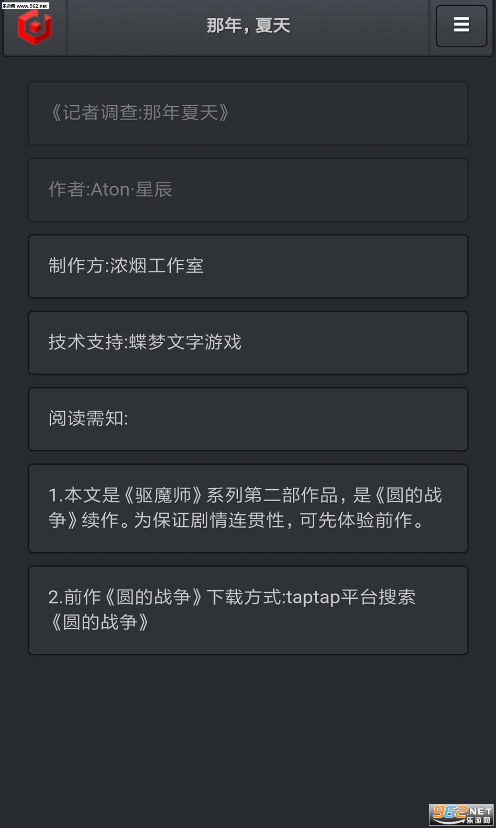Open the hamburger menu
Screen dimensions: 496x828
[x=461, y=25]
